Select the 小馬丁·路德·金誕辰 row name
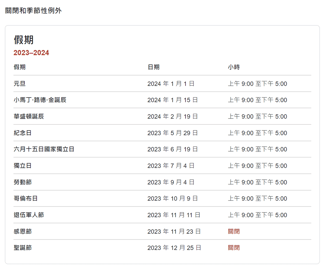This screenshot has width=326, height=270. (40, 100)
